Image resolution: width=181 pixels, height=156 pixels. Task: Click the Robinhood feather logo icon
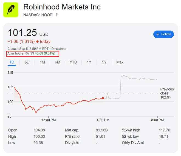11,10
